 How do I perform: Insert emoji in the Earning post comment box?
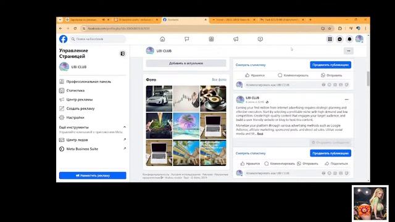329,173
